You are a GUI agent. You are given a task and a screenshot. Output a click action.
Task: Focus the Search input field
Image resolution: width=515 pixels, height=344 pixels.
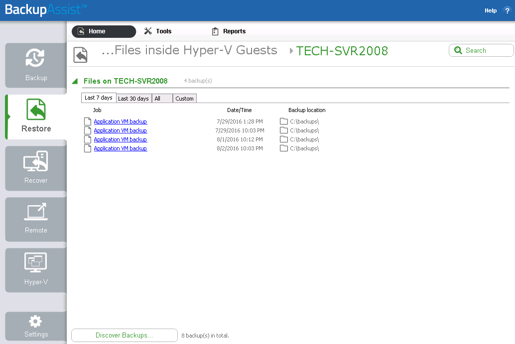click(x=481, y=50)
